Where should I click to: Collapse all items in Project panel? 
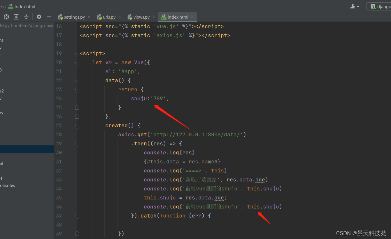tap(26, 17)
